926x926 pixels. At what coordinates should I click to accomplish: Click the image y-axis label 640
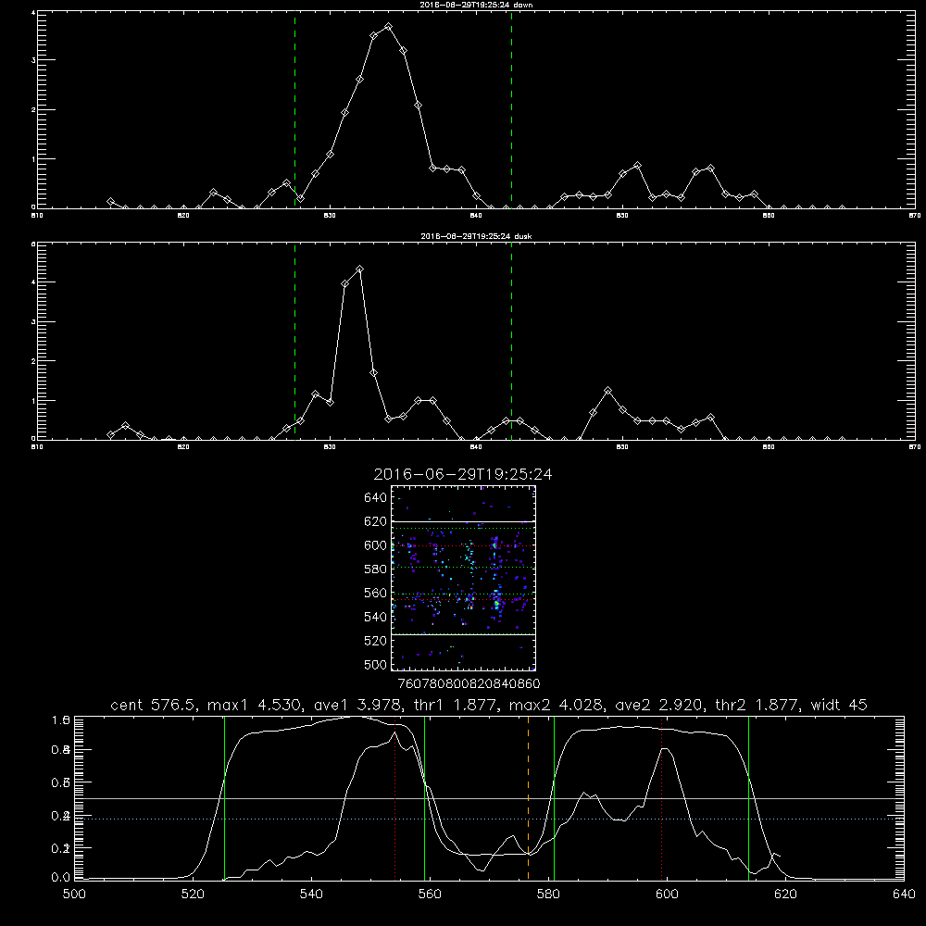(376, 498)
